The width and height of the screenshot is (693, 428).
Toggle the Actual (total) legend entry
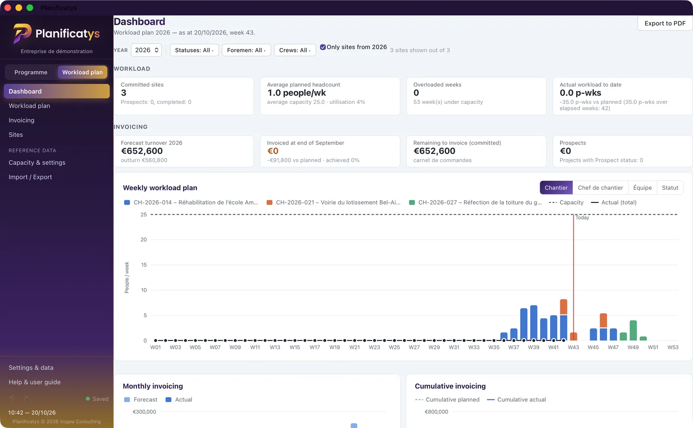pyautogui.click(x=614, y=203)
